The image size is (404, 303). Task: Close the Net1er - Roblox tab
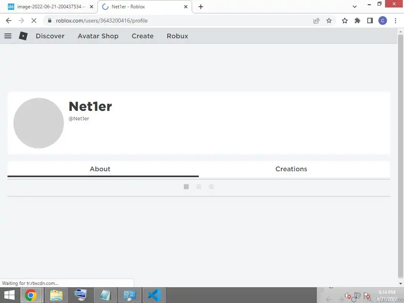(x=186, y=7)
